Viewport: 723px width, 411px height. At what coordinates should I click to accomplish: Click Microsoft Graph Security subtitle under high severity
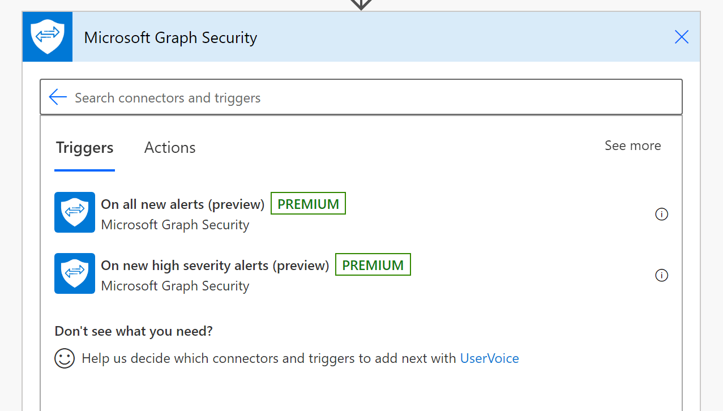(175, 286)
